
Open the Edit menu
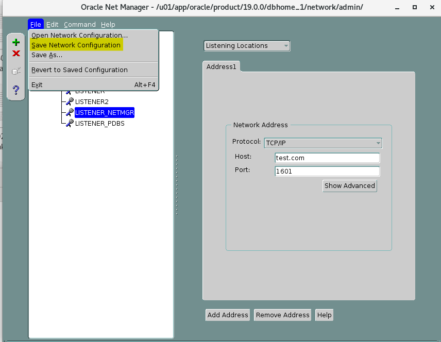(x=53, y=25)
